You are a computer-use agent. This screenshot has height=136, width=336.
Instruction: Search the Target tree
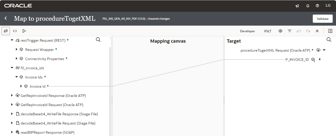[x=329, y=40]
